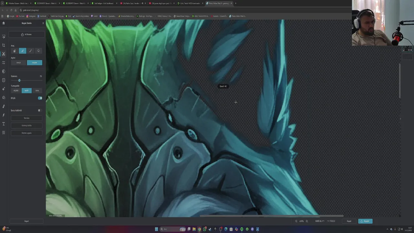Open the Instagram bookmark
414x233 pixels.
32,16
